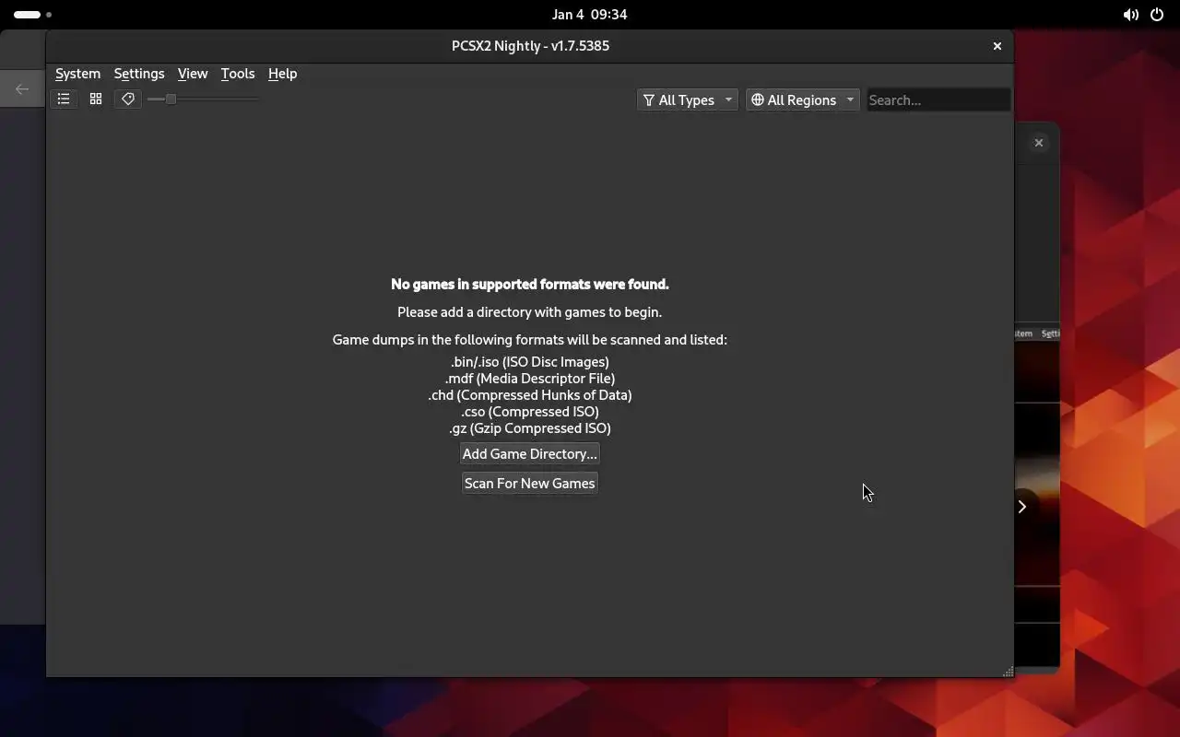
Task: Open the Settings menu
Action: tap(139, 74)
